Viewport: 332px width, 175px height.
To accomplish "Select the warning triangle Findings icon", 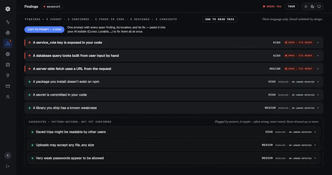I will click(8, 43).
